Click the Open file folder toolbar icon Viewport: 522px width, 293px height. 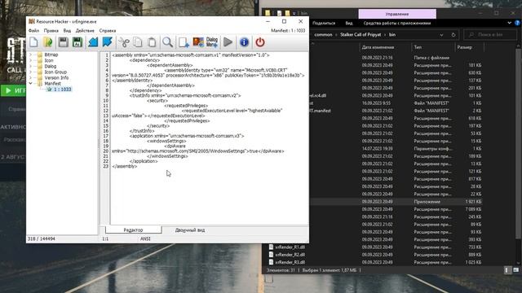(x=48, y=42)
